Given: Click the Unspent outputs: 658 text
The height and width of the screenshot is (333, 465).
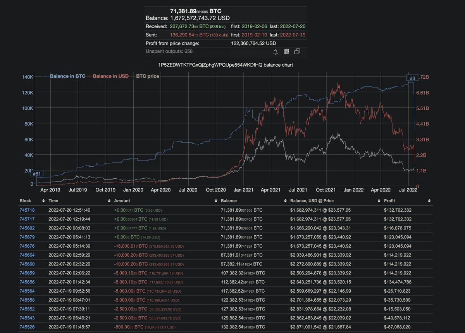Looking at the screenshot, I should click(169, 51).
